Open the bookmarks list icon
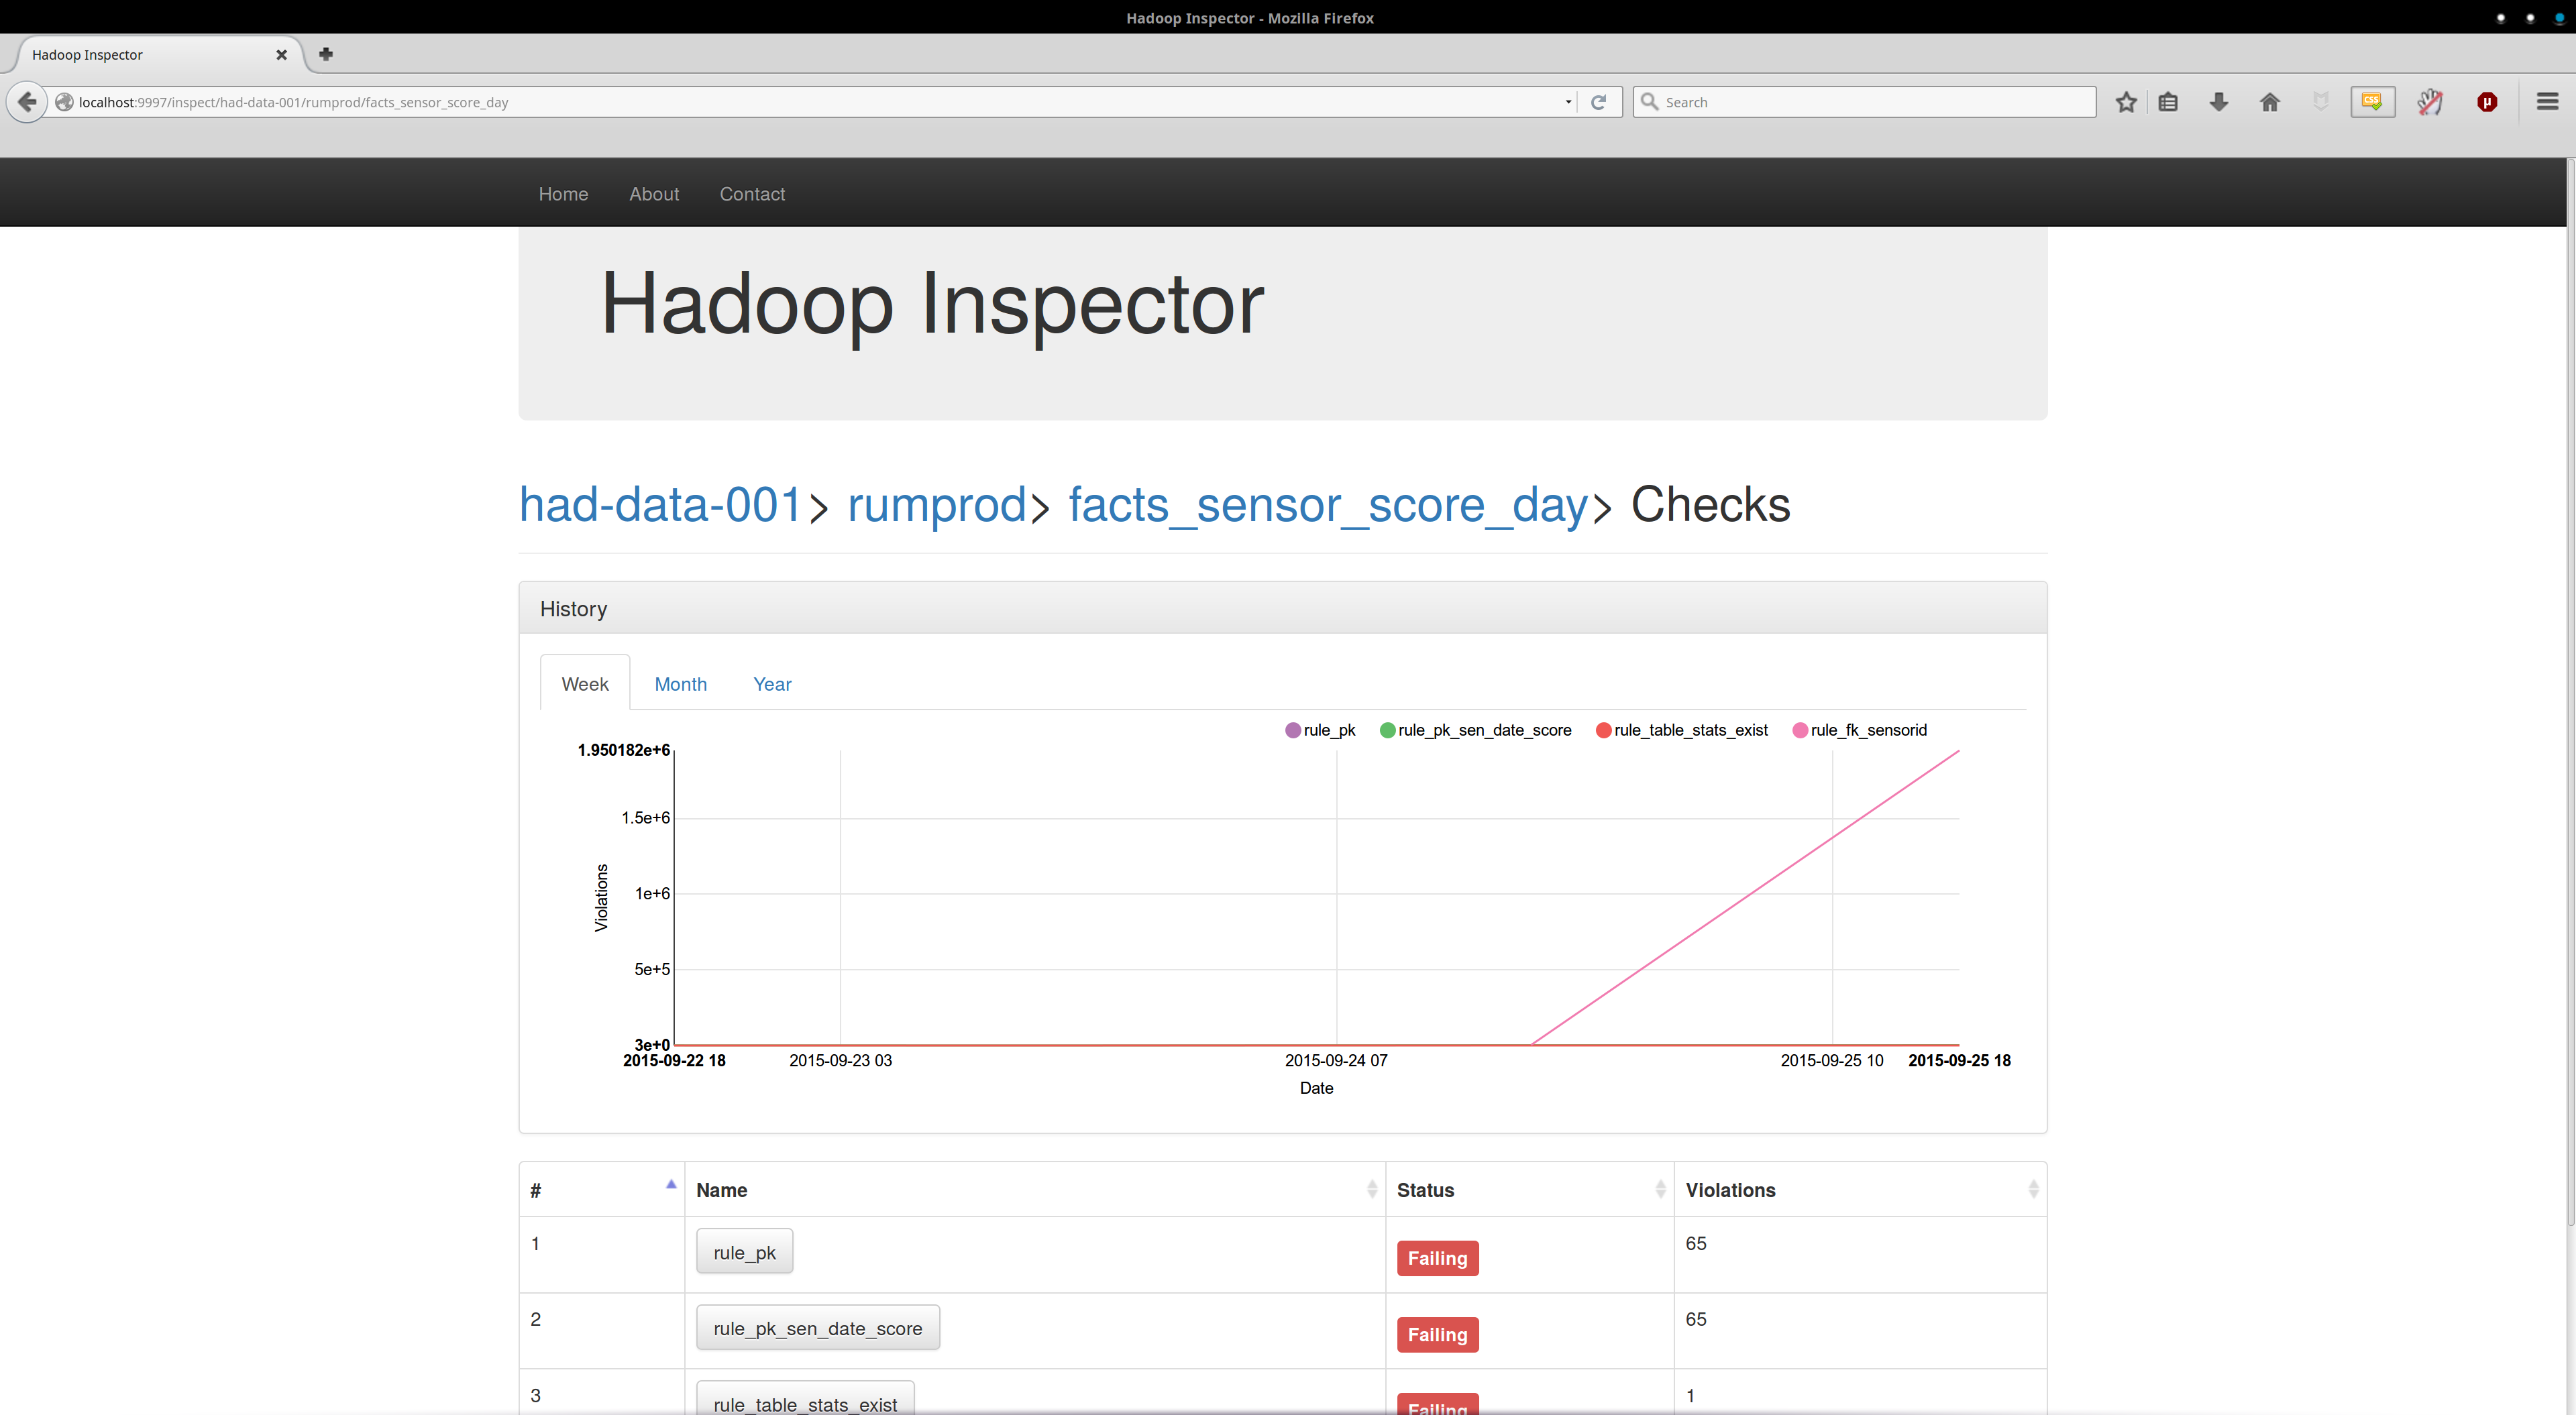 [2168, 102]
